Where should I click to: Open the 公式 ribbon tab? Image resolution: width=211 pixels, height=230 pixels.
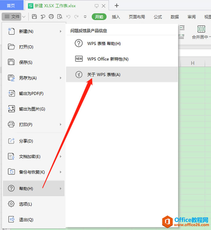(158, 17)
